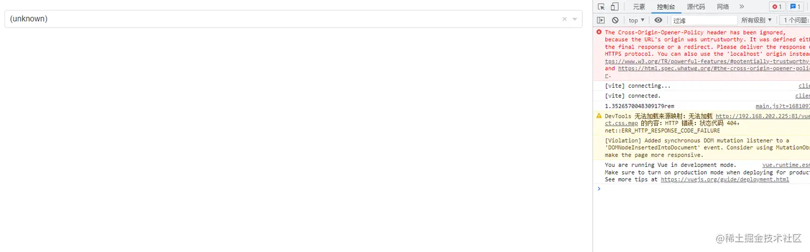Image resolution: width=810 pixels, height=252 pixels.
Task: Open the html.spec.whatwg.org link
Action: click(x=714, y=68)
